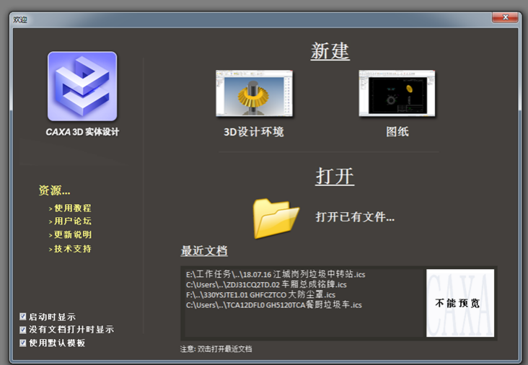Open the 用户论坛 link
Viewport: 528px width, 365px height.
click(72, 221)
